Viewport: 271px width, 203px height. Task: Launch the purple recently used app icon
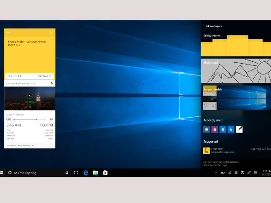[214, 129]
